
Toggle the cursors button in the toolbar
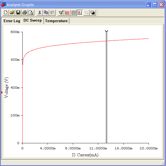[80, 13]
